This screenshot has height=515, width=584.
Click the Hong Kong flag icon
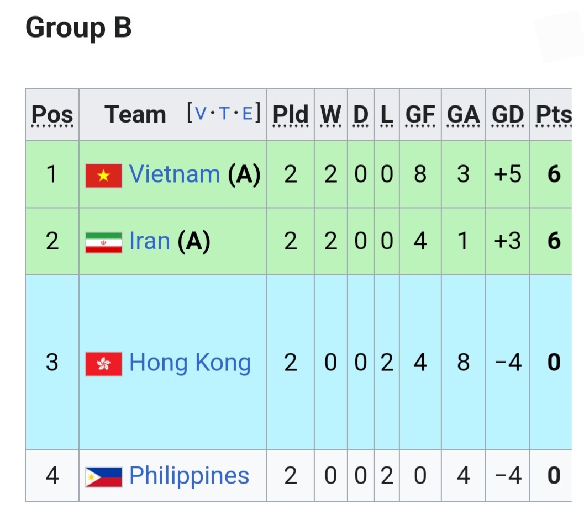(x=103, y=364)
